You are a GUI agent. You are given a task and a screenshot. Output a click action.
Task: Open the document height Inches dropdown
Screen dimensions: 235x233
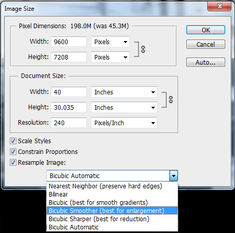click(124, 107)
